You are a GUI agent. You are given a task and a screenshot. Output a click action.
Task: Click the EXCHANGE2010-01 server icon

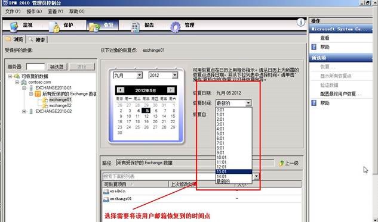click(x=31, y=88)
